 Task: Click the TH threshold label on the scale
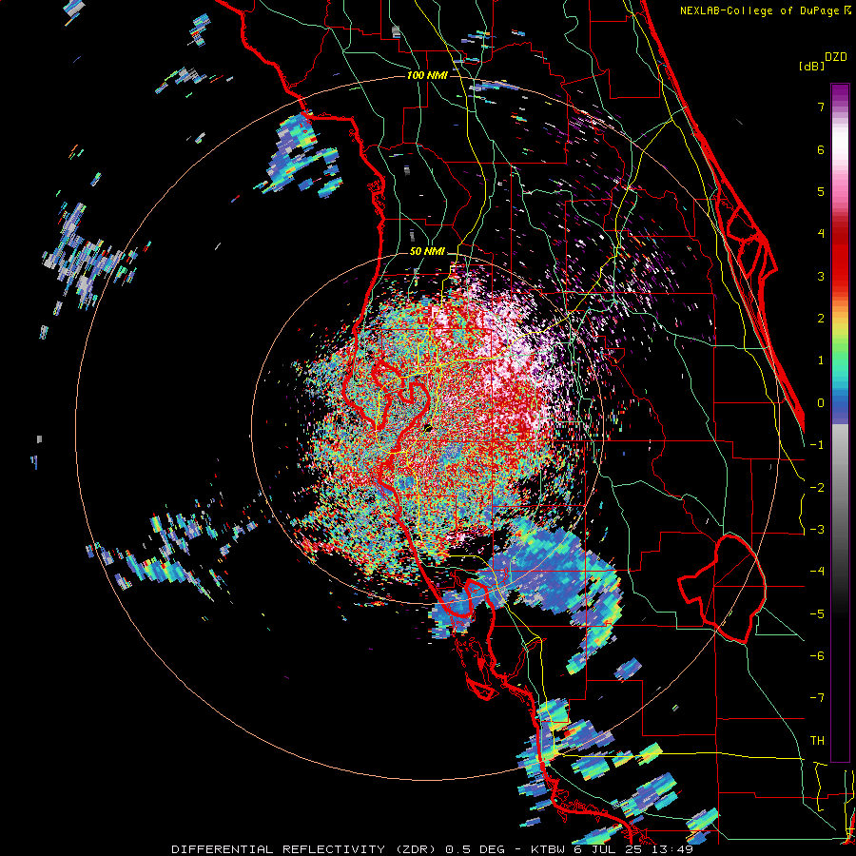click(817, 741)
